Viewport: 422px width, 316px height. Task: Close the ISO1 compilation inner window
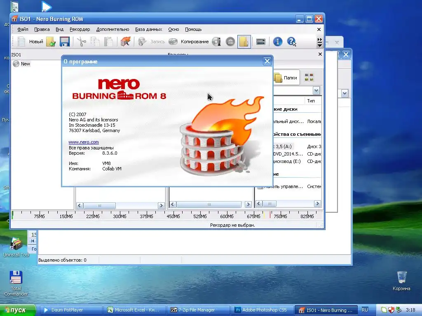(319, 29)
